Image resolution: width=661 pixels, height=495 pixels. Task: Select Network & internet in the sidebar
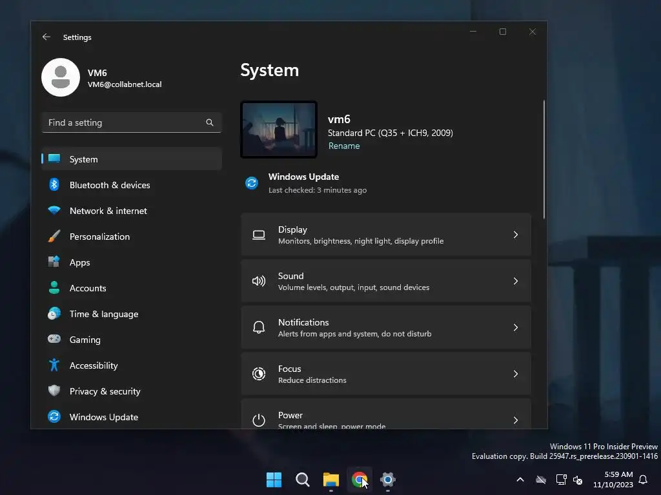pyautogui.click(x=132, y=211)
